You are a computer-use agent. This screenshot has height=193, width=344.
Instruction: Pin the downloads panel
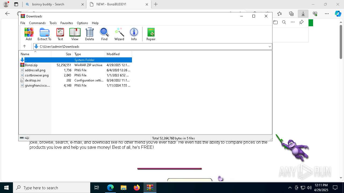click(301, 22)
